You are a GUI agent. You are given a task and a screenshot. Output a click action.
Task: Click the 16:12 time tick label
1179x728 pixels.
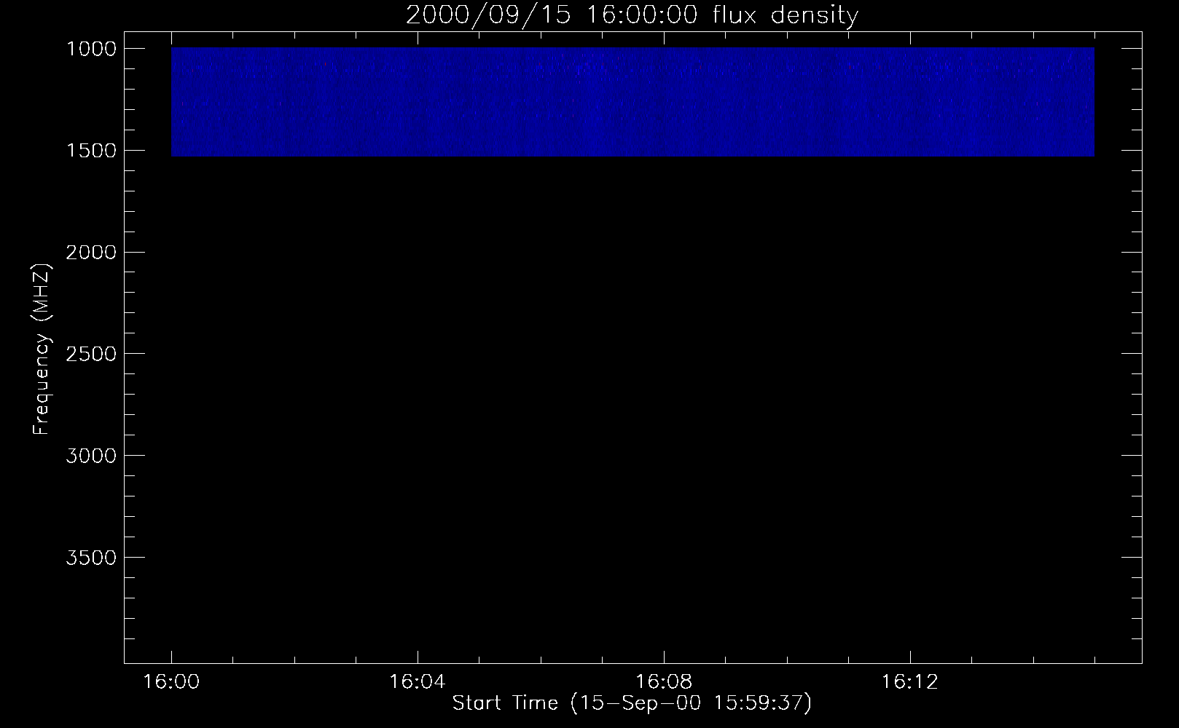pyautogui.click(x=909, y=682)
